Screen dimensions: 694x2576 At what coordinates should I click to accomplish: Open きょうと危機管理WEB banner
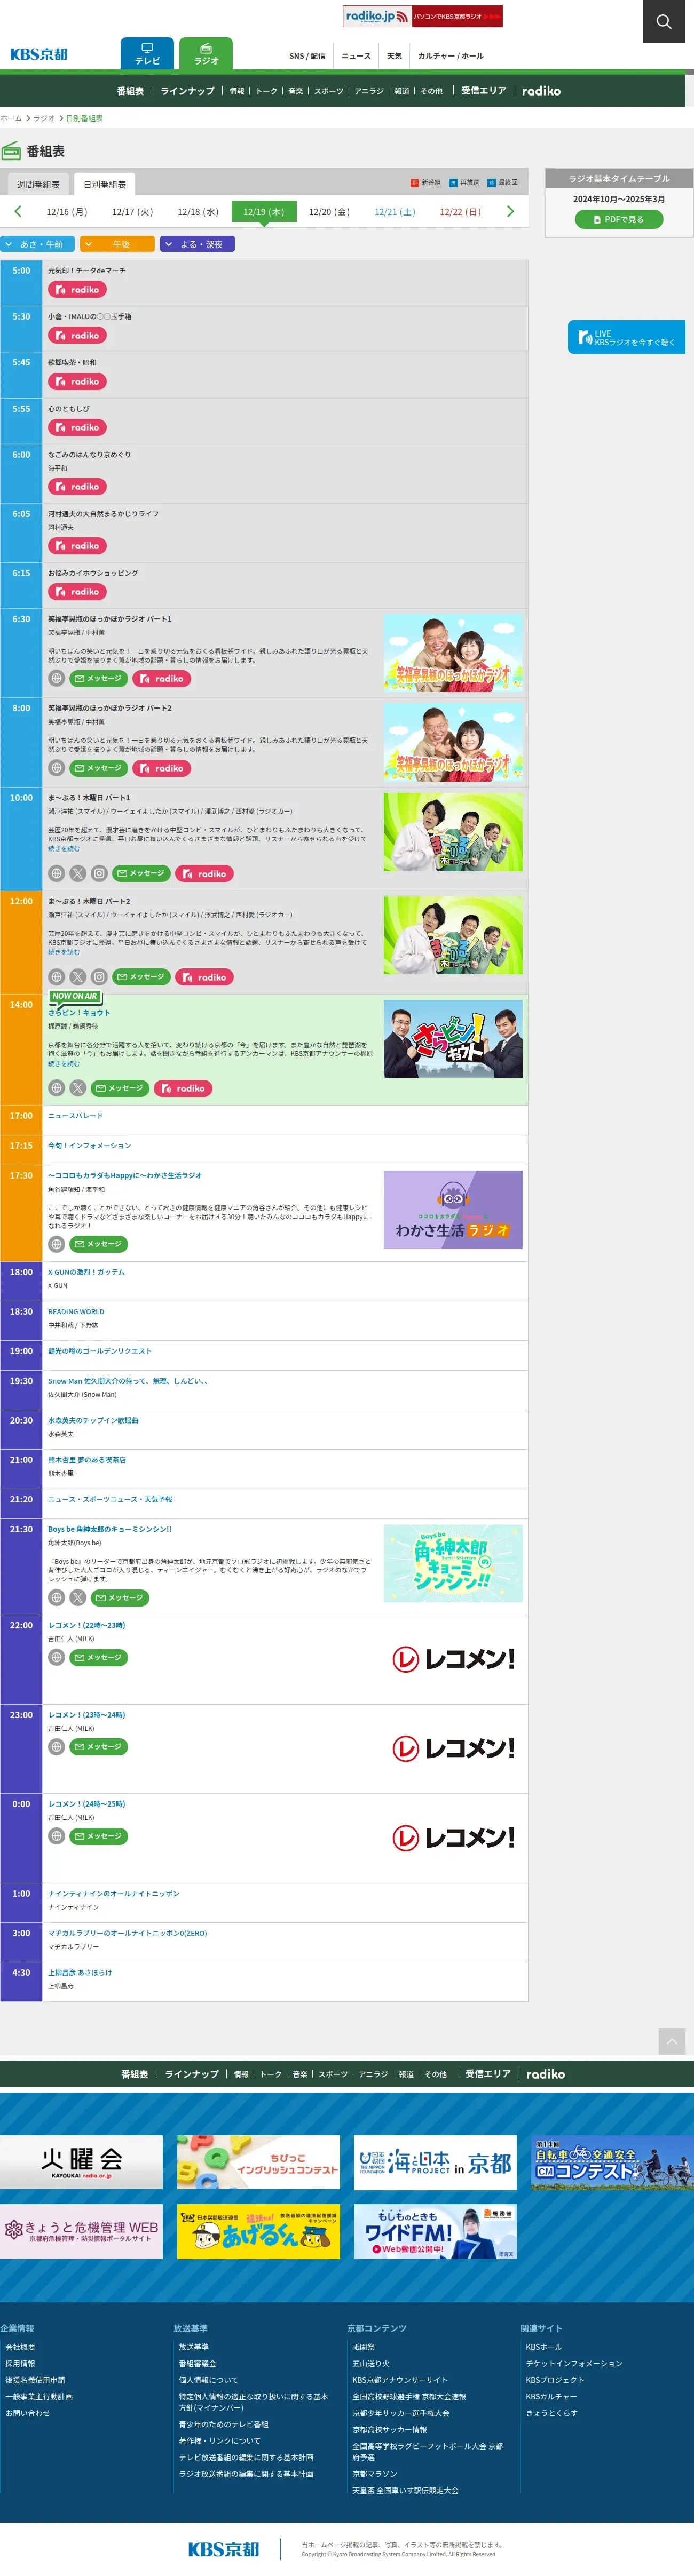click(81, 2231)
